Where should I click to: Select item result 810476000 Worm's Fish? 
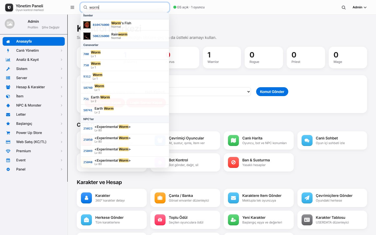(125, 25)
